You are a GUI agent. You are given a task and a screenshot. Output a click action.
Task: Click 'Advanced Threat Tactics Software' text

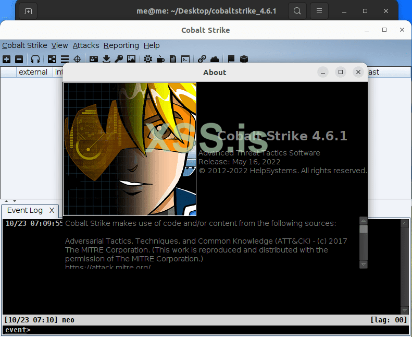click(x=259, y=153)
